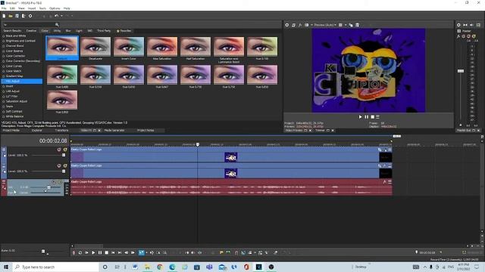The height and width of the screenshot is (272, 485).
Task: Star the Sepia effect as a favorite
Action: click(x=4, y=107)
